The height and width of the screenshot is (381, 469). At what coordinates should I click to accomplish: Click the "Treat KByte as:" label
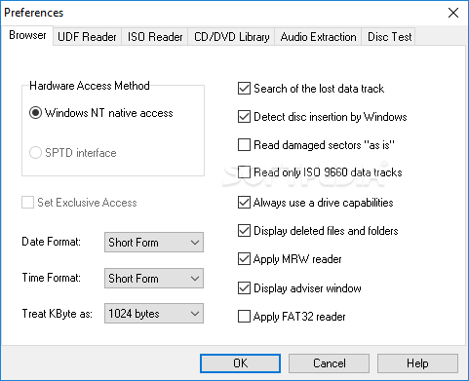(x=57, y=314)
